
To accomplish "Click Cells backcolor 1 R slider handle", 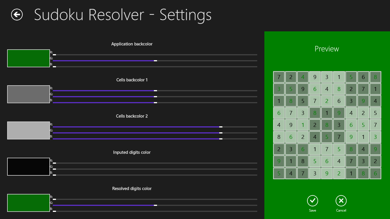I will (x=155, y=91).
